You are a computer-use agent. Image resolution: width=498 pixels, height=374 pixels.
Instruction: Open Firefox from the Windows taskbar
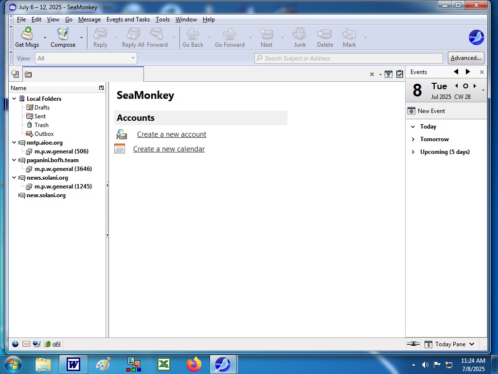click(x=194, y=364)
